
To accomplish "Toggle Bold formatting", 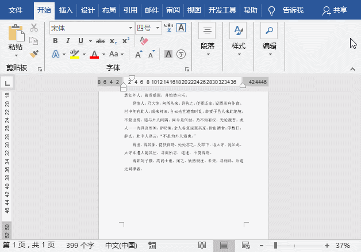I will 56,41.
